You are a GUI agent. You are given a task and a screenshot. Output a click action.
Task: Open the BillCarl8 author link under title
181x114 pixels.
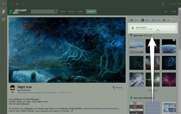(26, 90)
